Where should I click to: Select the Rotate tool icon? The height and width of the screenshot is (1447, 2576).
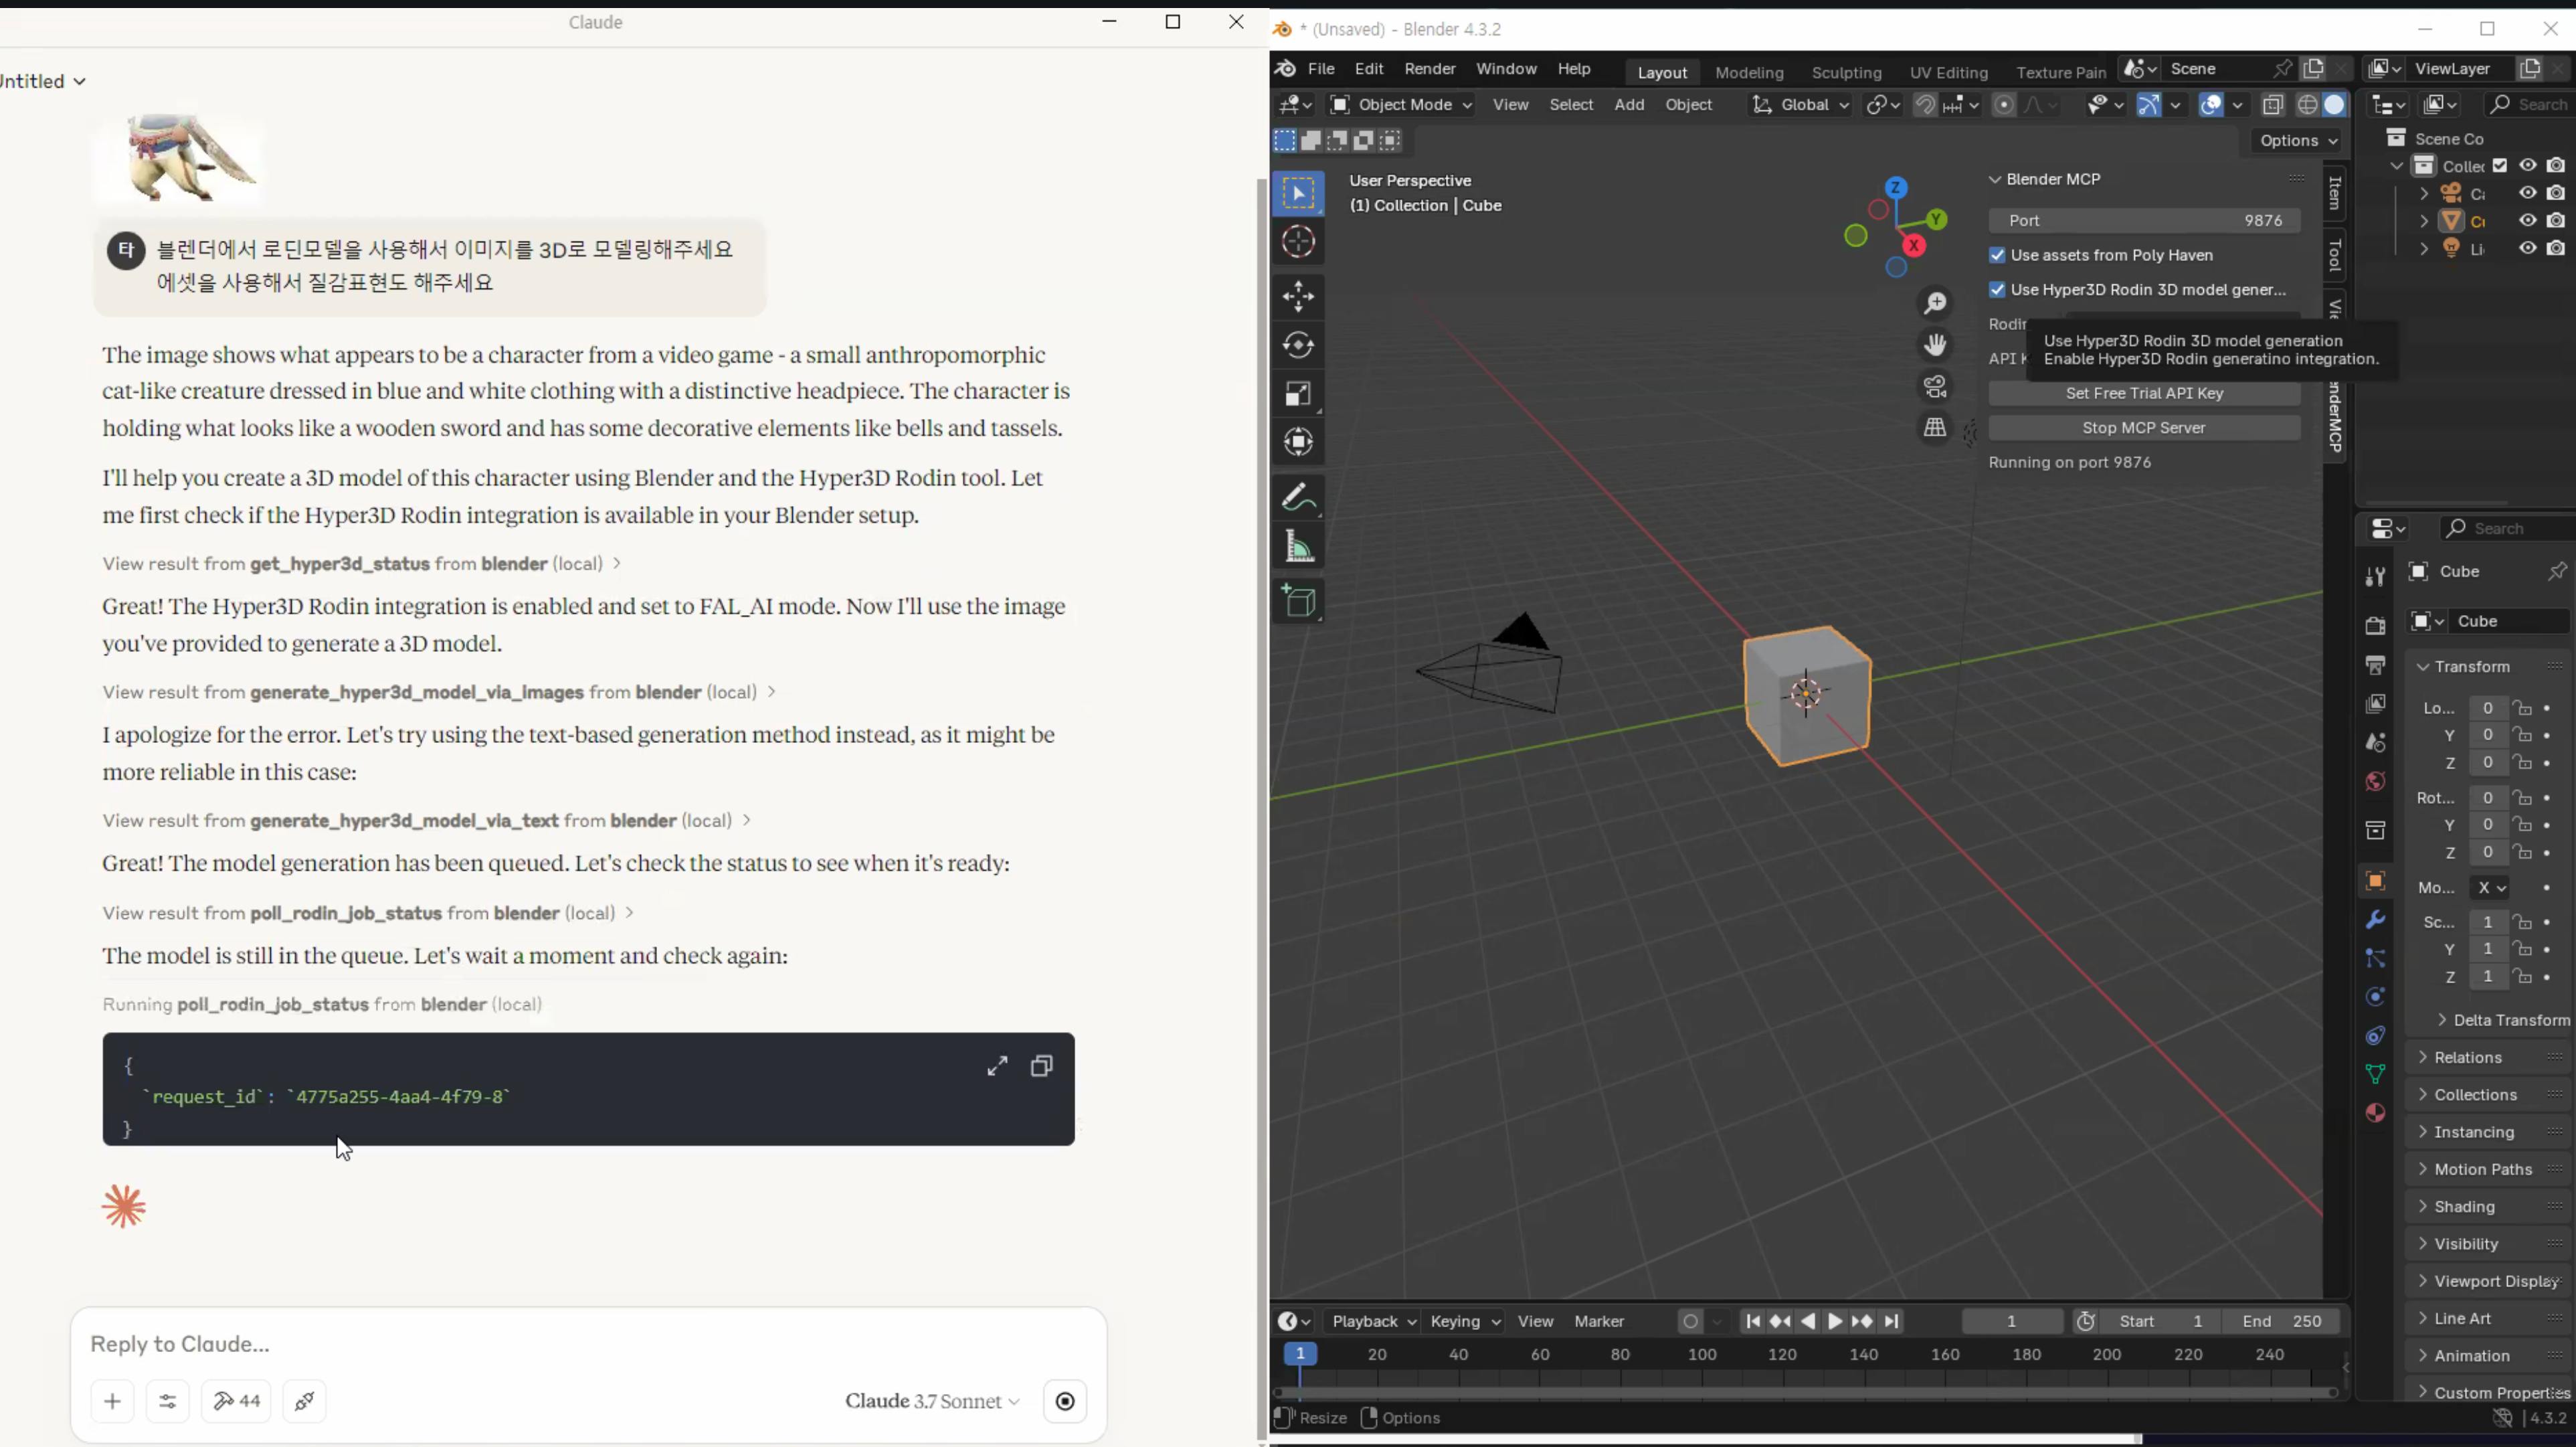pyautogui.click(x=1298, y=345)
